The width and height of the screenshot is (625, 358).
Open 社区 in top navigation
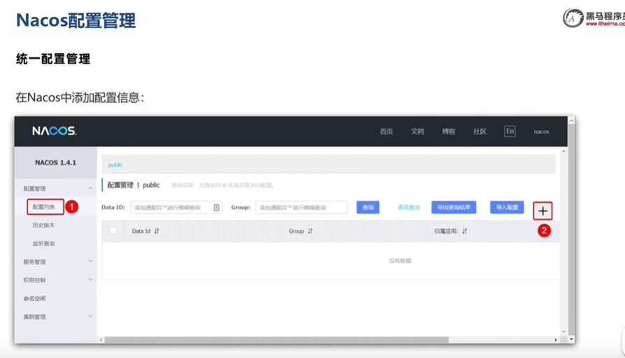click(x=480, y=131)
